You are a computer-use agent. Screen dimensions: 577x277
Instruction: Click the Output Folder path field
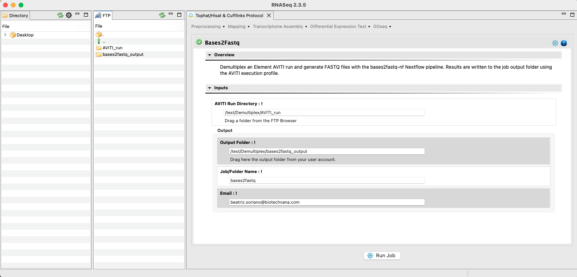point(327,151)
